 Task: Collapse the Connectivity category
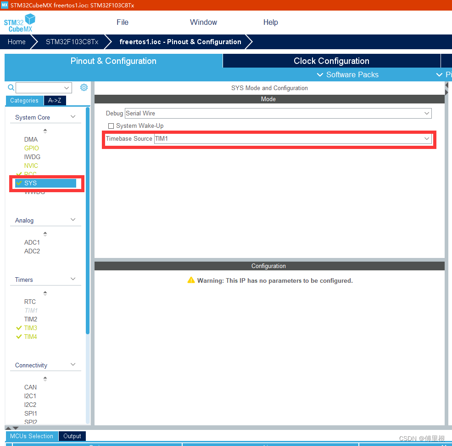(73, 365)
